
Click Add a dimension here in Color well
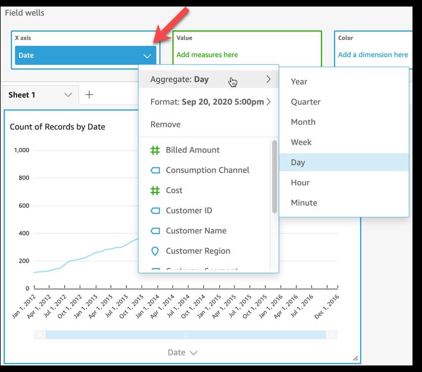[373, 55]
